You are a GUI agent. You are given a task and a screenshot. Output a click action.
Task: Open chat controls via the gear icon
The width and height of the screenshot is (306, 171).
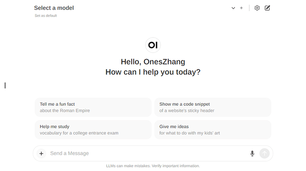pyautogui.click(x=257, y=8)
